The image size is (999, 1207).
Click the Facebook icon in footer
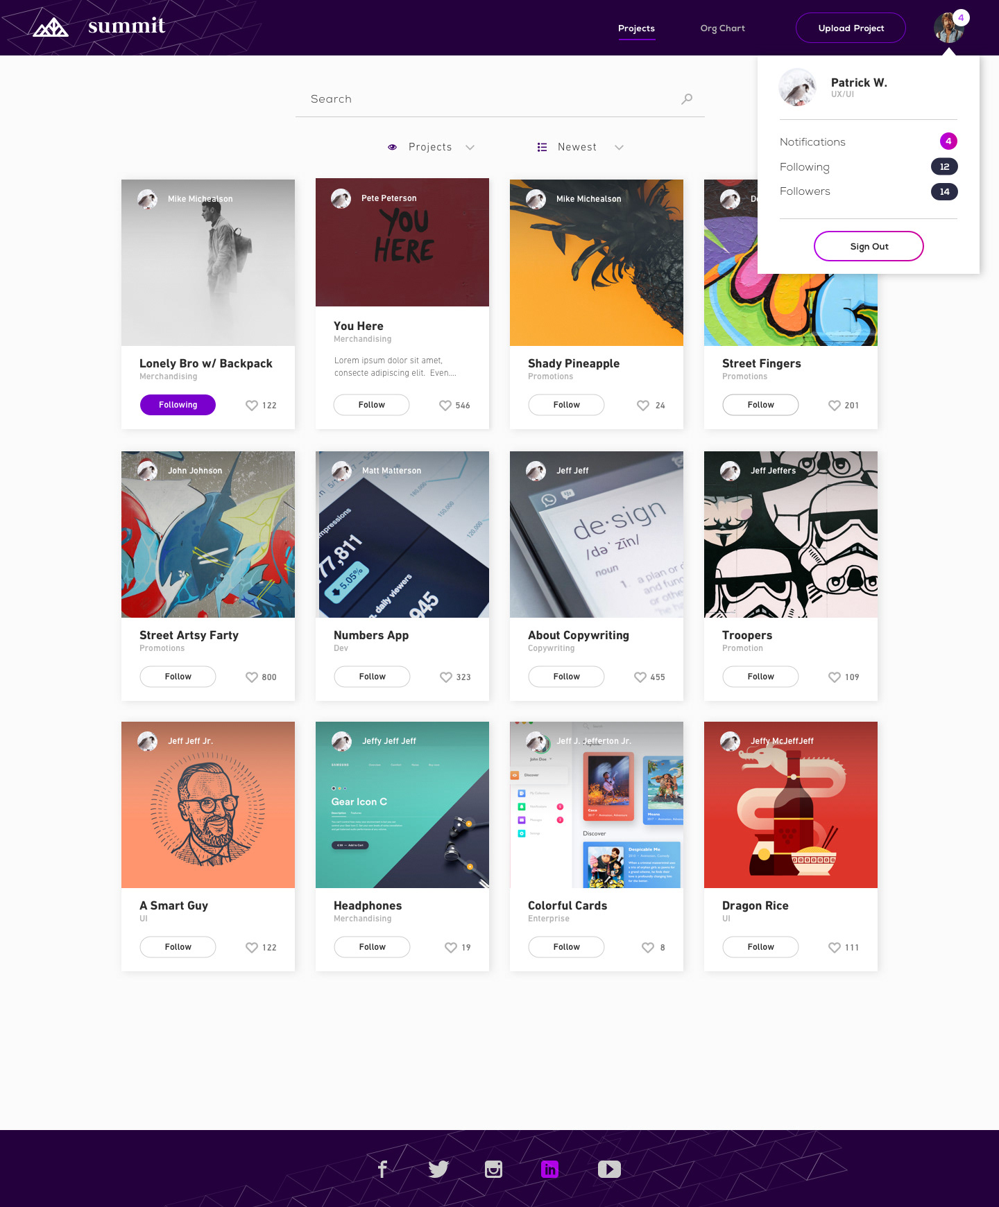tap(382, 1169)
